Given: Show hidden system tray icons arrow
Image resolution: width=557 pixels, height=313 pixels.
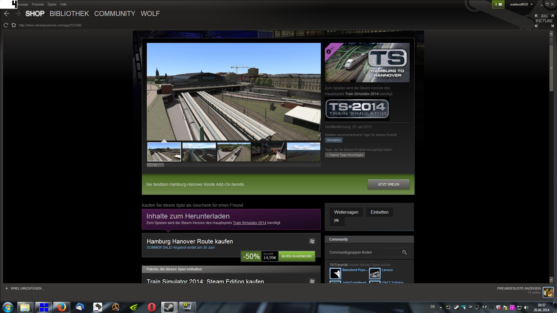Looking at the screenshot, I should [441, 307].
